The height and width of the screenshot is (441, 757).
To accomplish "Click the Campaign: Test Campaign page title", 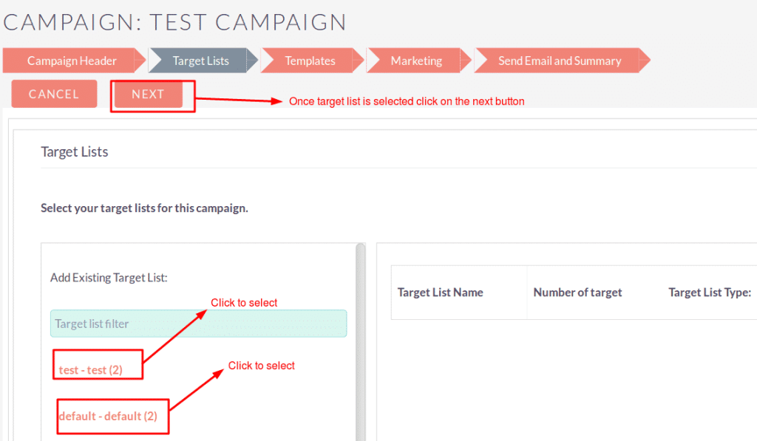I will click(174, 22).
